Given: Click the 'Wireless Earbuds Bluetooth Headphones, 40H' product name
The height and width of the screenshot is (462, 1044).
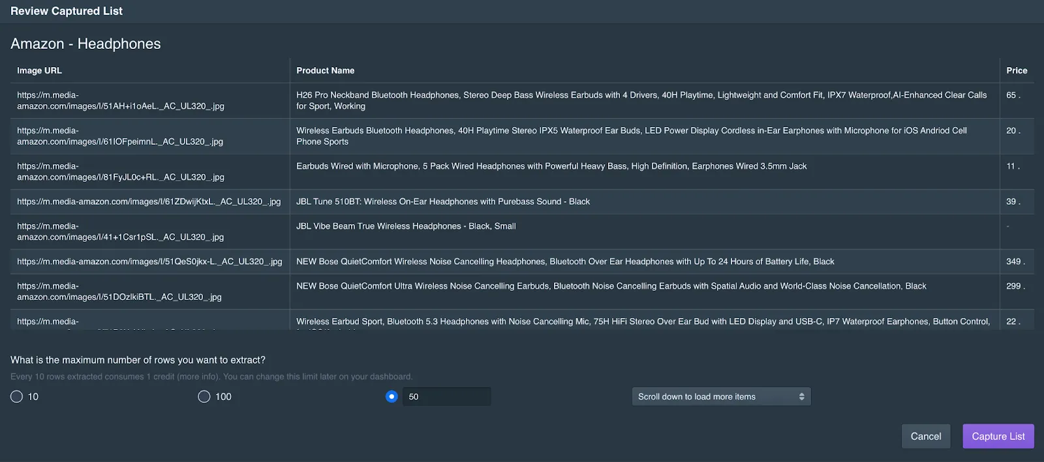Looking at the screenshot, I should tap(632, 136).
